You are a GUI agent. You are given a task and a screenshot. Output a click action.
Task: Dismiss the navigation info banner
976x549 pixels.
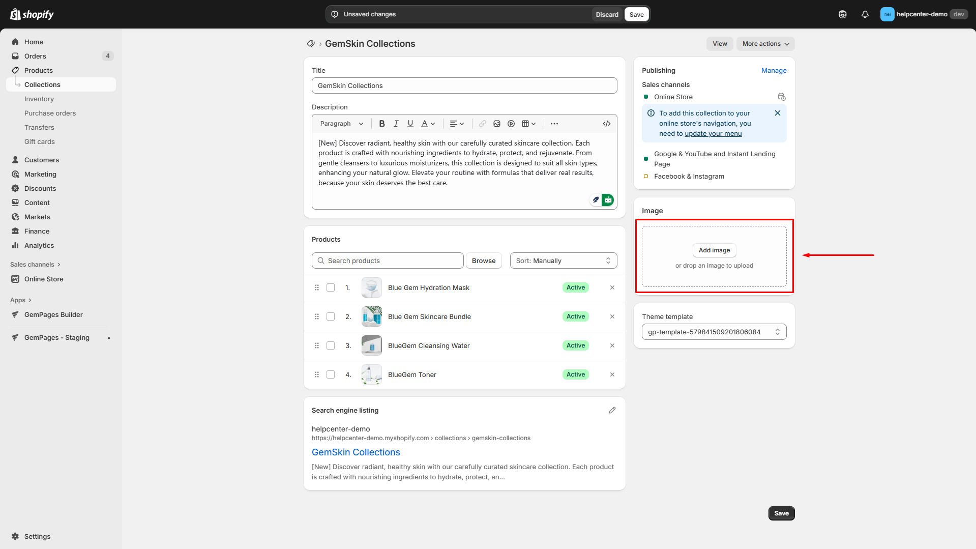click(x=778, y=113)
